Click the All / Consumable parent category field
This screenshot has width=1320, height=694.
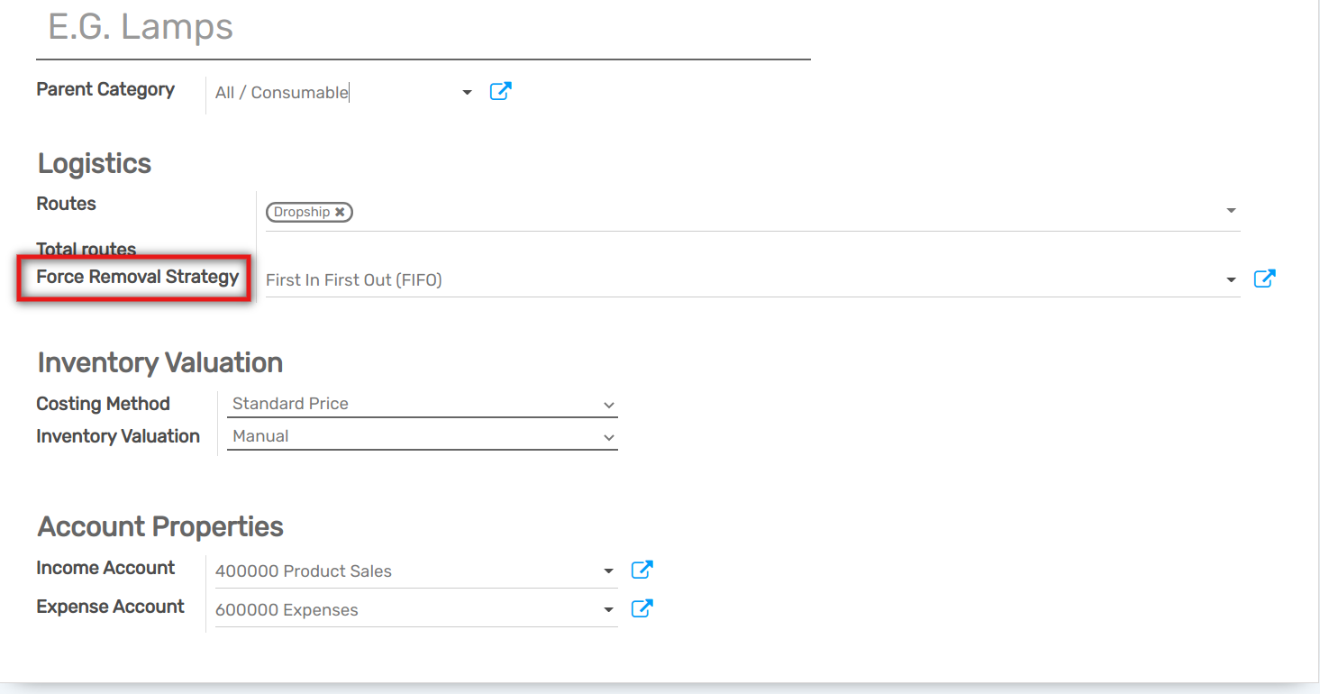(x=333, y=92)
